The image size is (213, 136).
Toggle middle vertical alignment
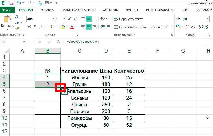(89, 19)
